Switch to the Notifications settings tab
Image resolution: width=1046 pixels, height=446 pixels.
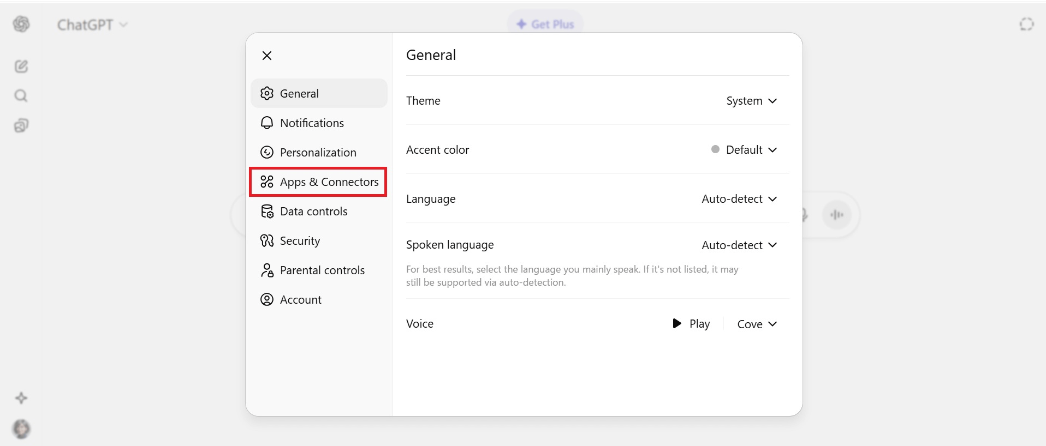312,123
